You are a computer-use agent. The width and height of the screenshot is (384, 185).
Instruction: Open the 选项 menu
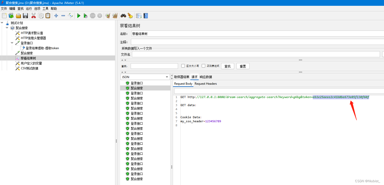(x=37, y=9)
